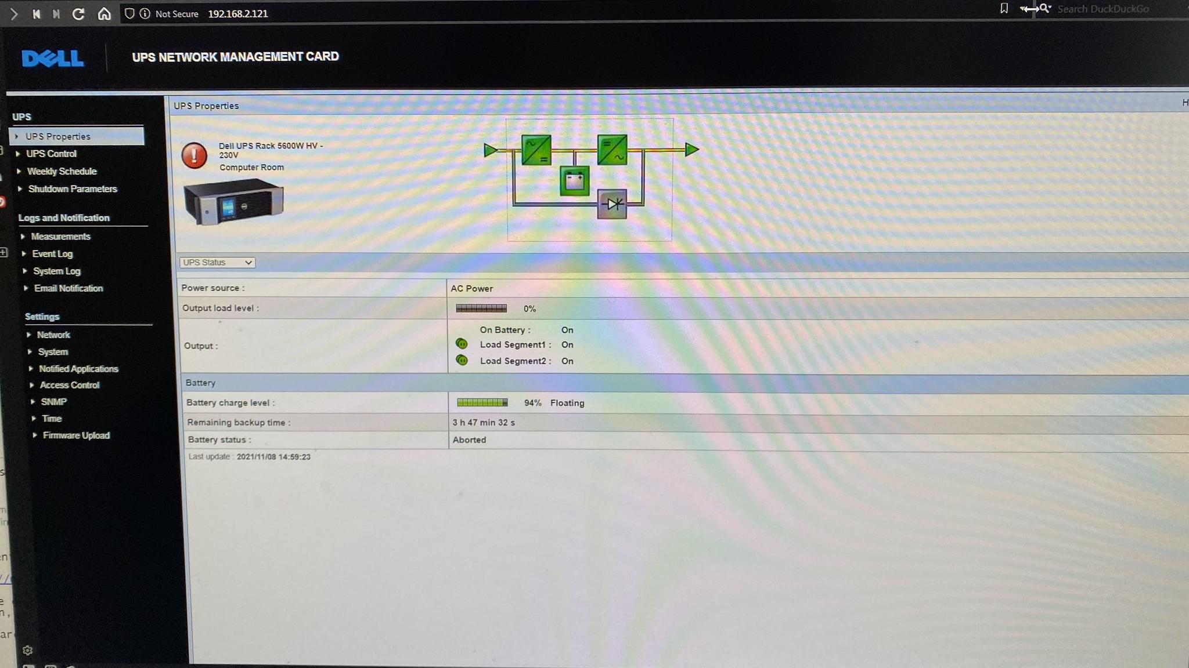Click the Load Segment1 status indicator
The width and height of the screenshot is (1189, 668).
(462, 344)
